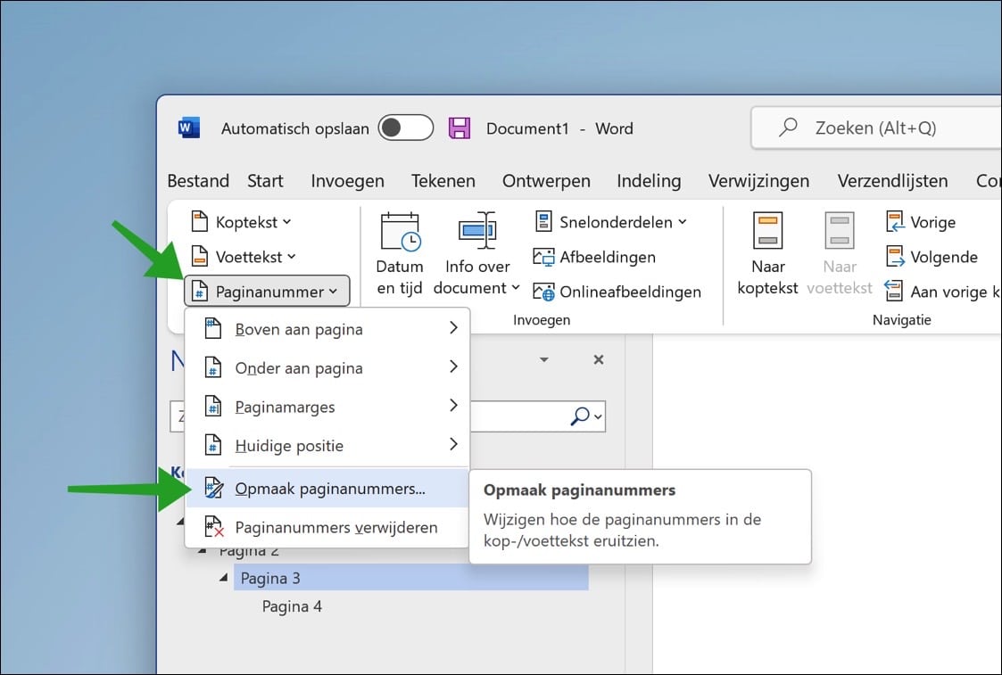Click the red-X Paginanummers verwijderen icon

[x=214, y=527]
